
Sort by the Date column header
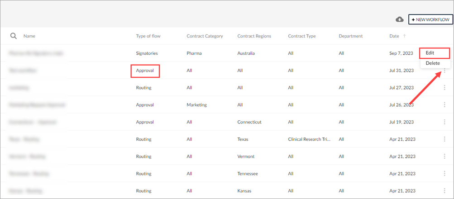point(394,36)
